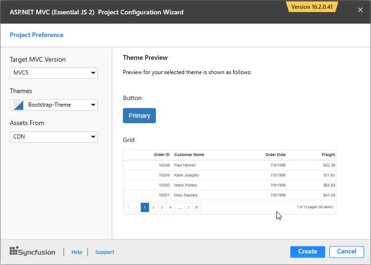Go to previous page in grid pager

pos(136,208)
